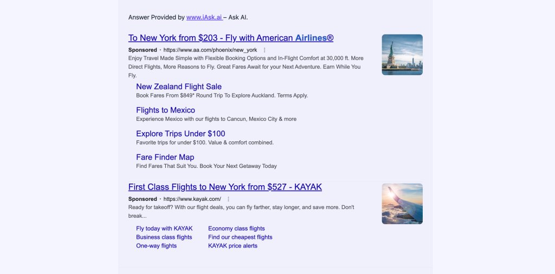
Task: Open Fare Finder Map sitelink
Action: (165, 157)
